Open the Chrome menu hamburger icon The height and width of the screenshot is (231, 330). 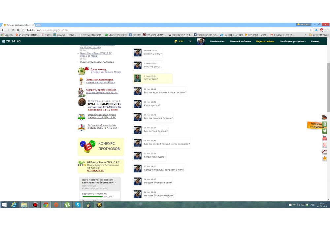[x=327, y=30]
